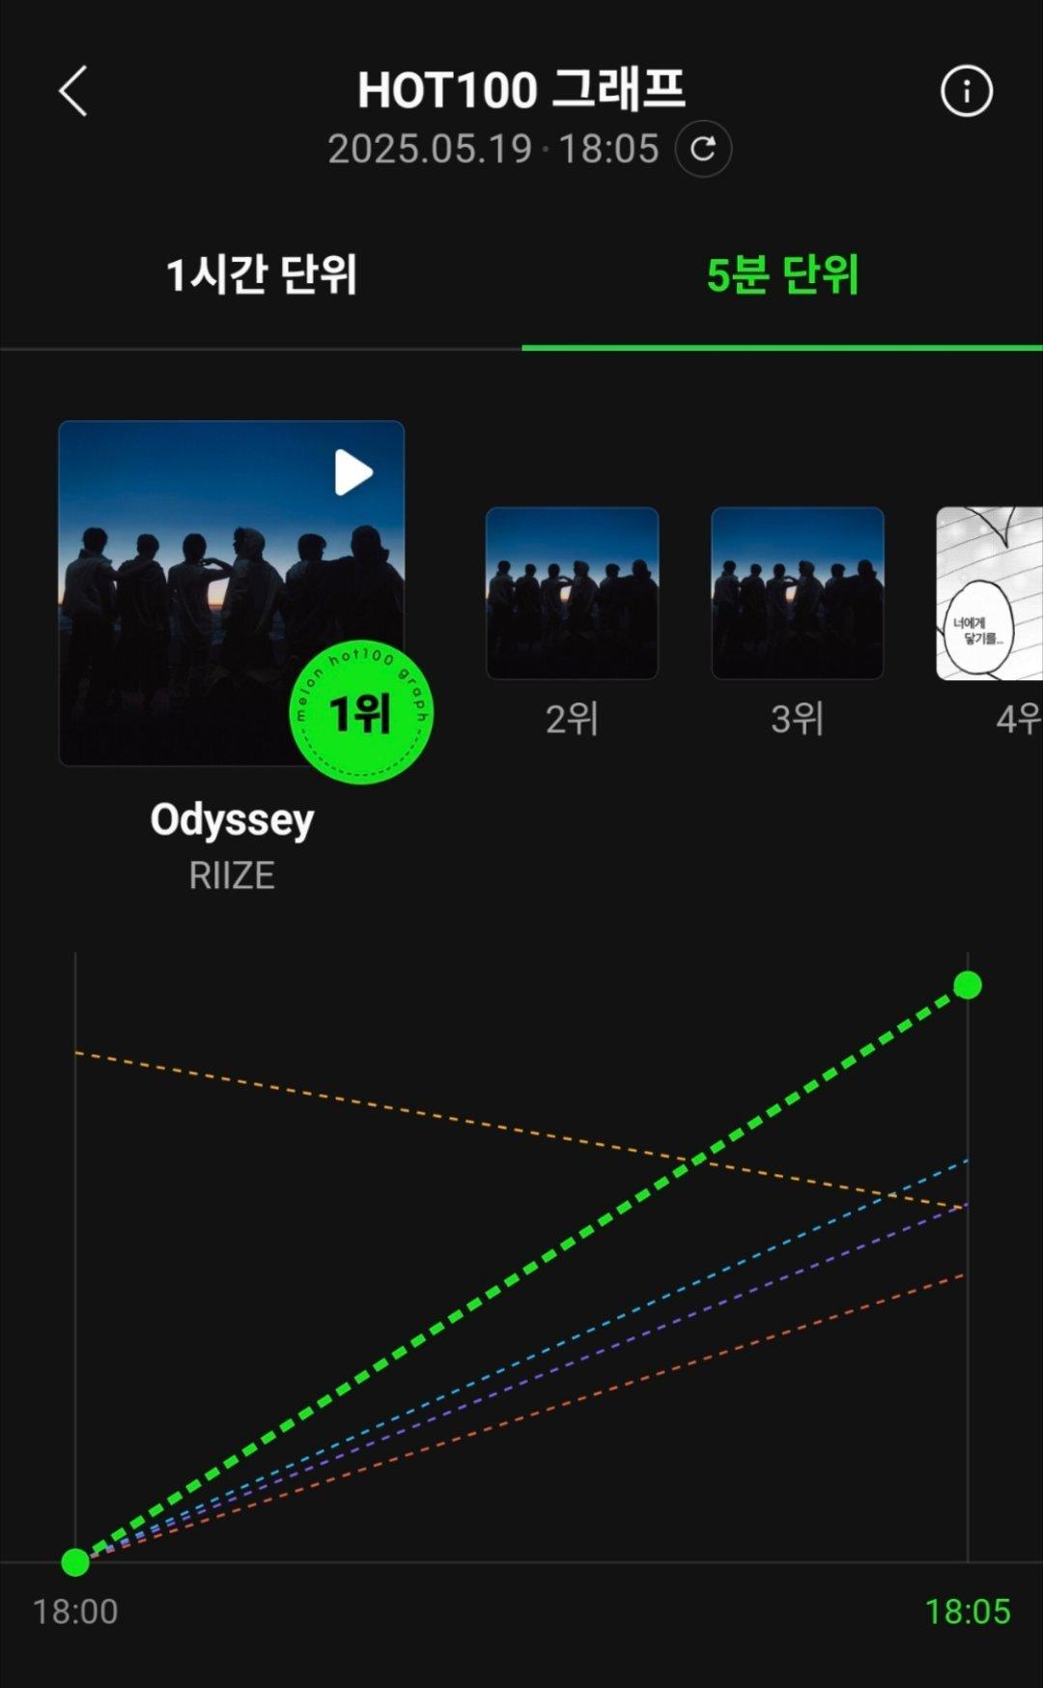Select the green data point at 18:05
1043x1688 pixels.
pyautogui.click(x=968, y=986)
